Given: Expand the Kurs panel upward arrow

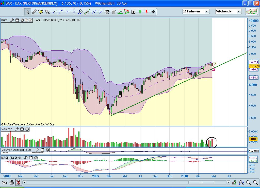Looking at the screenshot, I should (x=26, y=20).
